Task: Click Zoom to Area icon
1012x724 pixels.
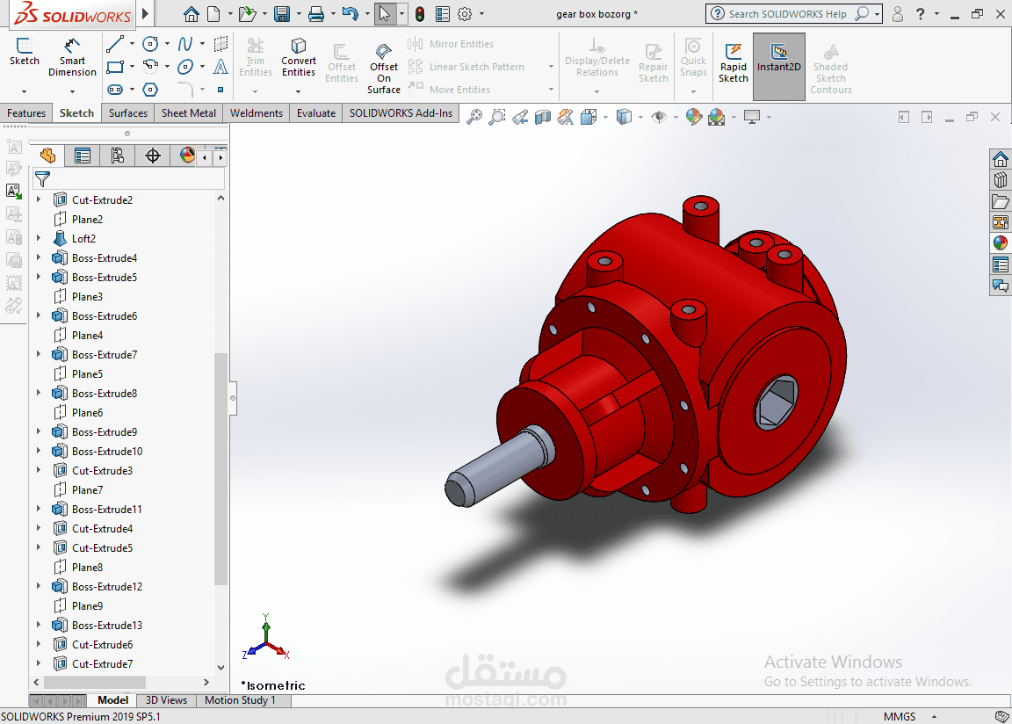Action: click(x=497, y=117)
